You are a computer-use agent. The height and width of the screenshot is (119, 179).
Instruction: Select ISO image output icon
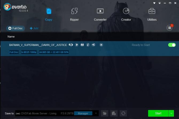[x=114, y=113]
